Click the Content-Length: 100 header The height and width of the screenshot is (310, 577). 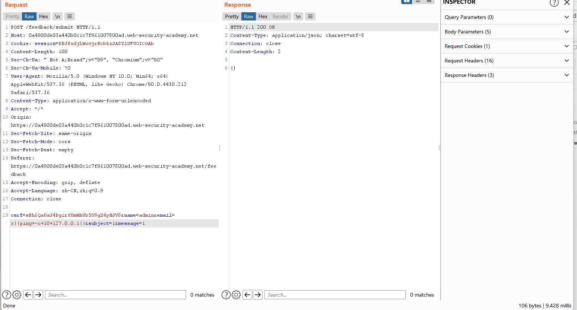pyautogui.click(x=39, y=52)
